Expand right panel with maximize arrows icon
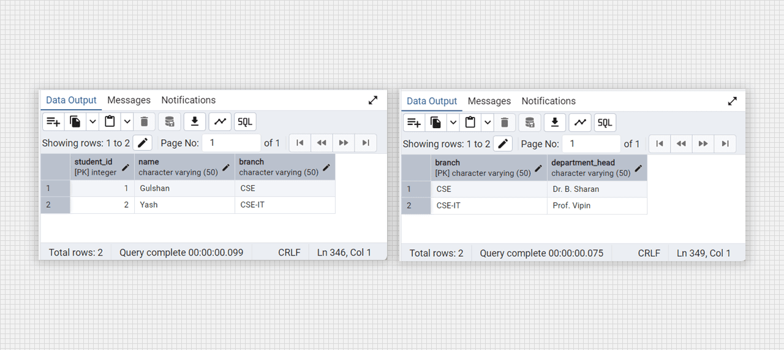Screen dimensions: 784x350 pos(733,101)
